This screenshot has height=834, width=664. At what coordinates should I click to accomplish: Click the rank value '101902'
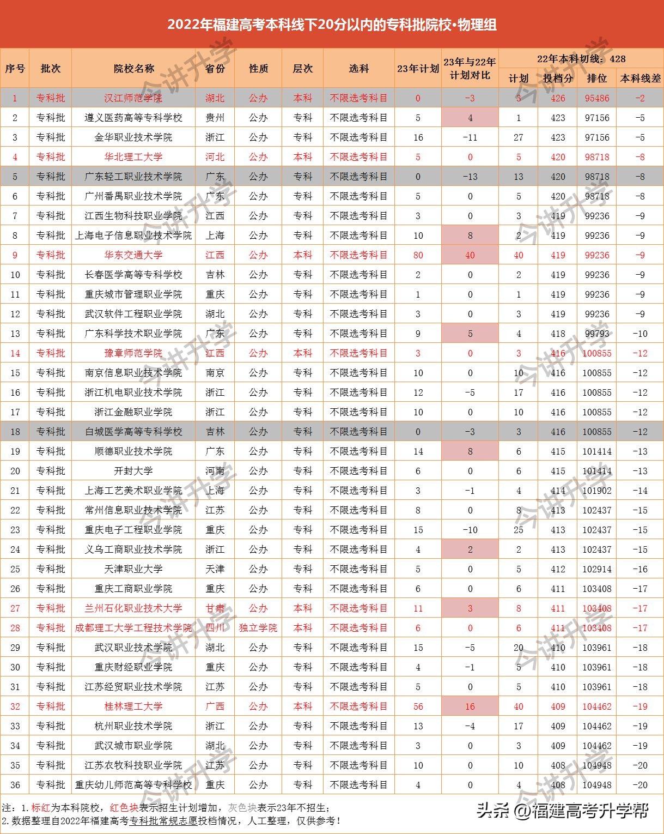tap(597, 491)
